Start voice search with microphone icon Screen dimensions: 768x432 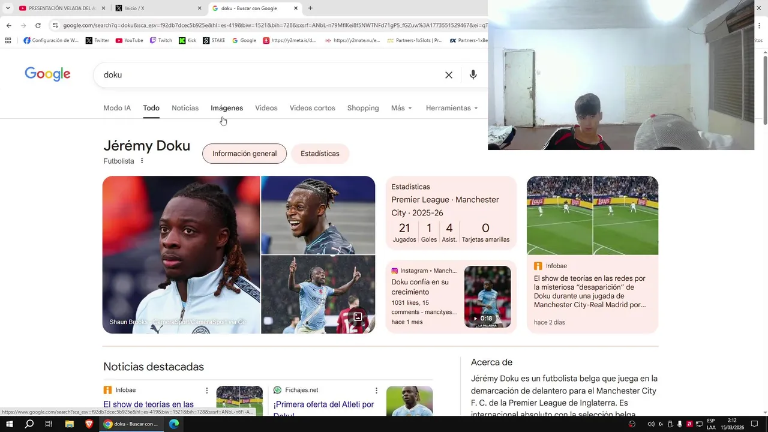pos(473,75)
